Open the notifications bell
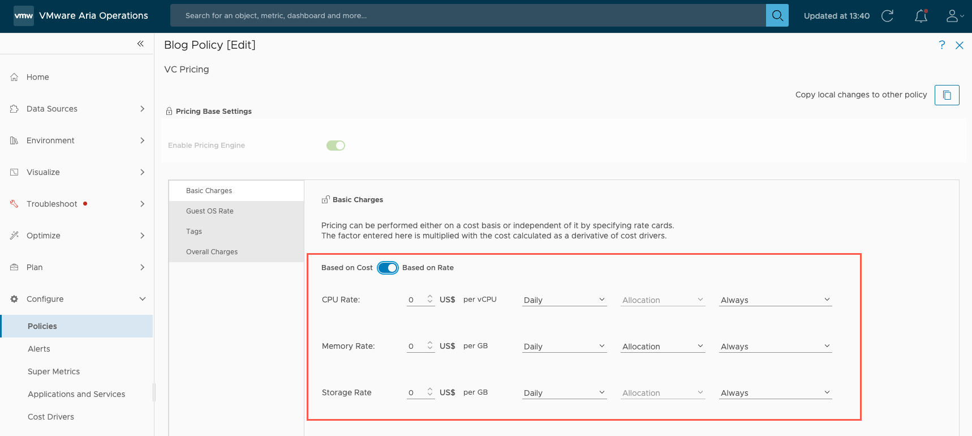The width and height of the screenshot is (972, 436). (x=921, y=16)
